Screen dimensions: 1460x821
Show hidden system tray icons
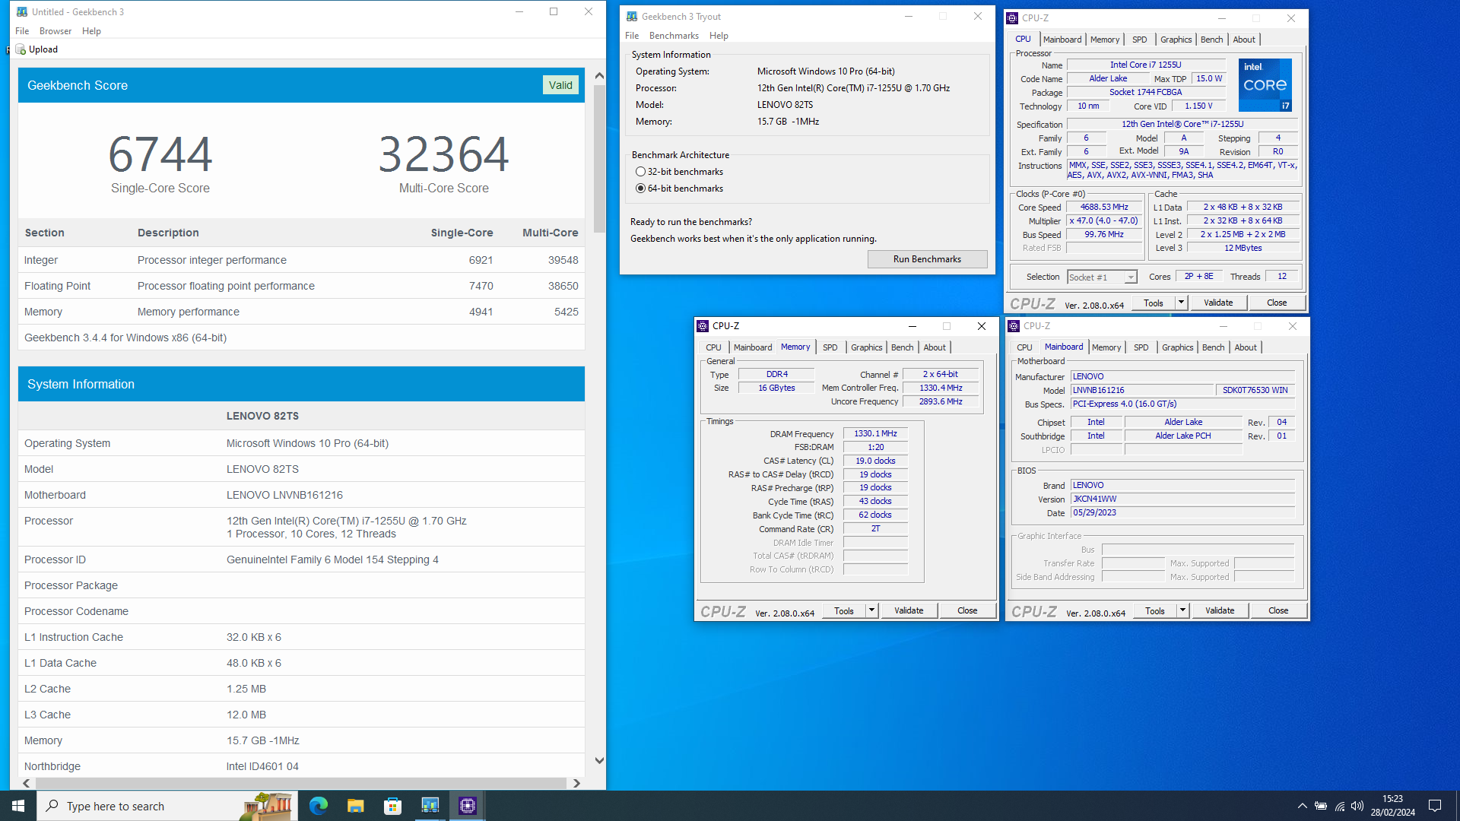(1302, 806)
